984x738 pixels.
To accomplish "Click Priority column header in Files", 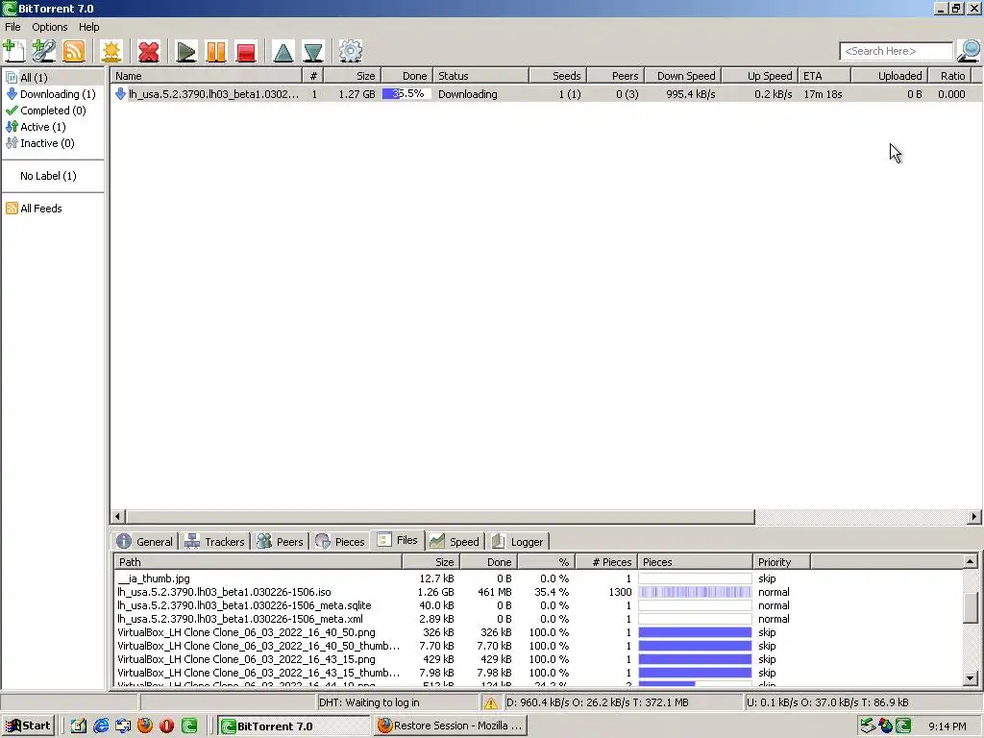I will [781, 562].
